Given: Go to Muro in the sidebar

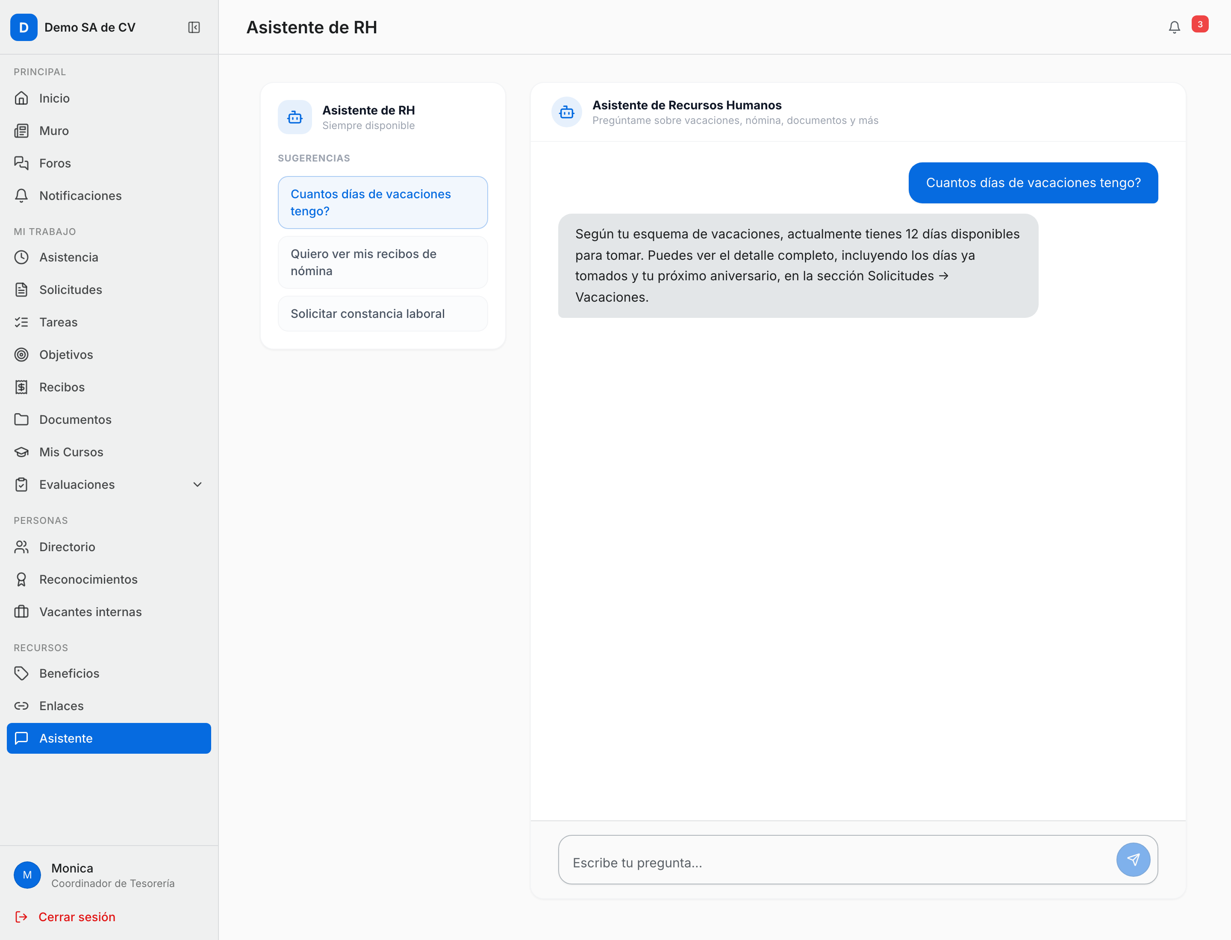Looking at the screenshot, I should click(x=109, y=130).
